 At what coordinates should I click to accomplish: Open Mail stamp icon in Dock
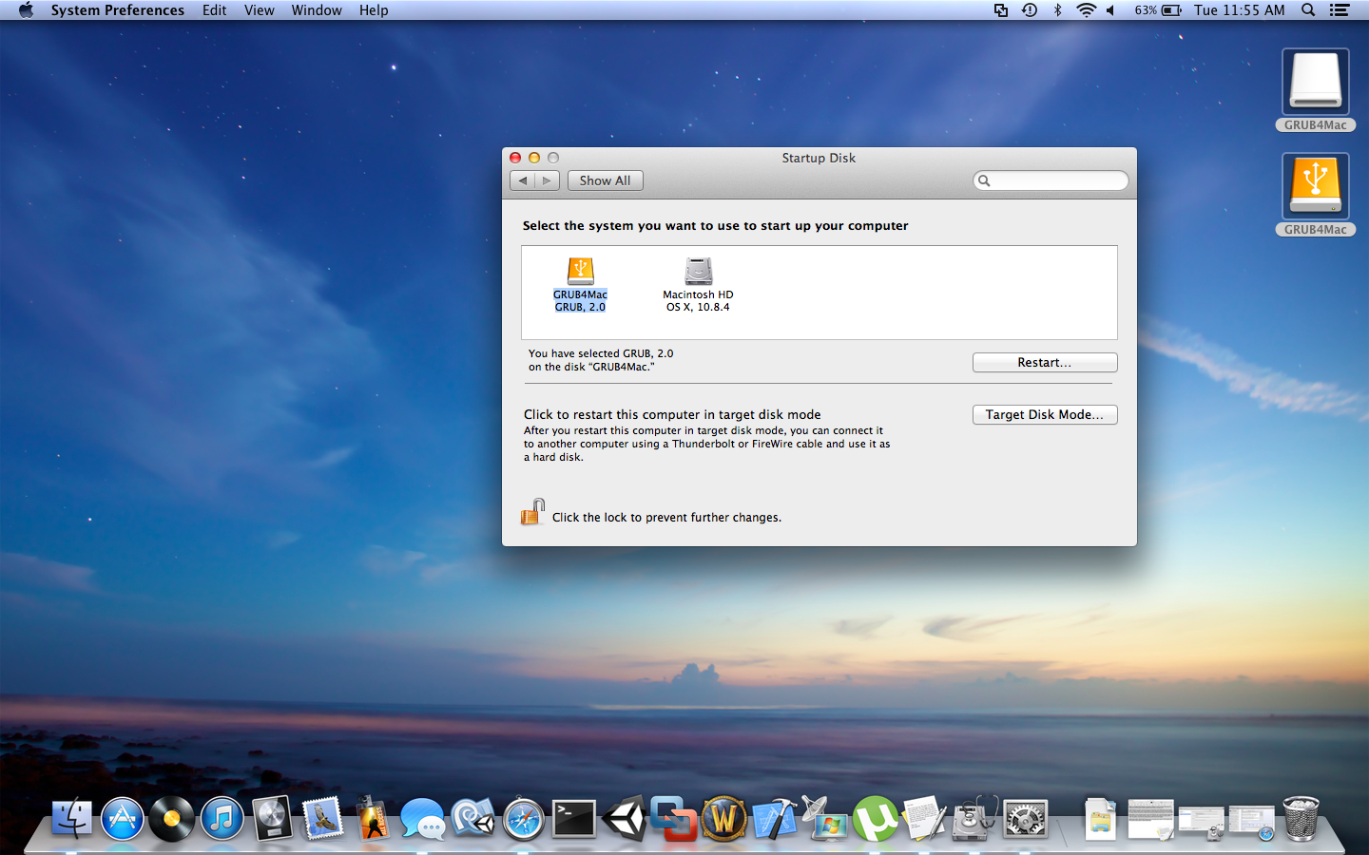point(322,818)
